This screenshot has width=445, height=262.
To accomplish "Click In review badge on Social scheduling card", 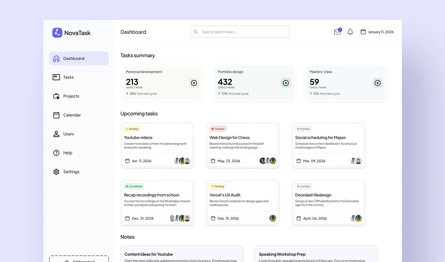I will 304,129.
